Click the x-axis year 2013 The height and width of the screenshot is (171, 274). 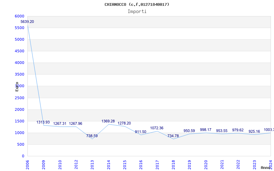pos(92,165)
